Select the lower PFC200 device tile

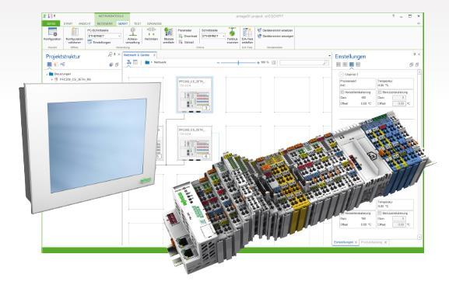[195, 143]
